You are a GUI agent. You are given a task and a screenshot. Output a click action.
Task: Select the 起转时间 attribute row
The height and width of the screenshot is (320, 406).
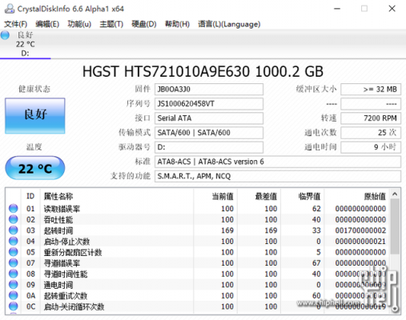pos(198,230)
